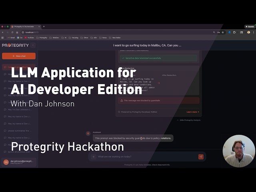Open the Chrome three-dot menu
Image resolution: width=256 pixels, height=192 pixels.
253,32
